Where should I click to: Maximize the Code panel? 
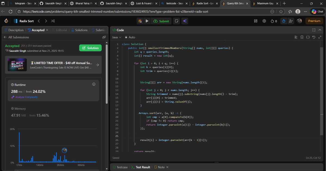click(x=314, y=30)
